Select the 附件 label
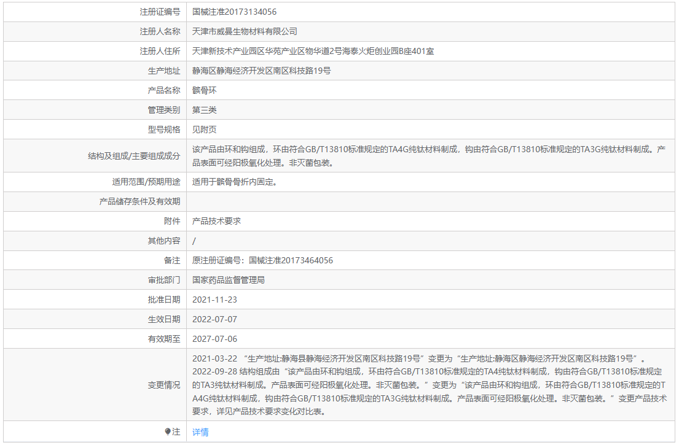The height and width of the screenshot is (445, 679). click(172, 221)
